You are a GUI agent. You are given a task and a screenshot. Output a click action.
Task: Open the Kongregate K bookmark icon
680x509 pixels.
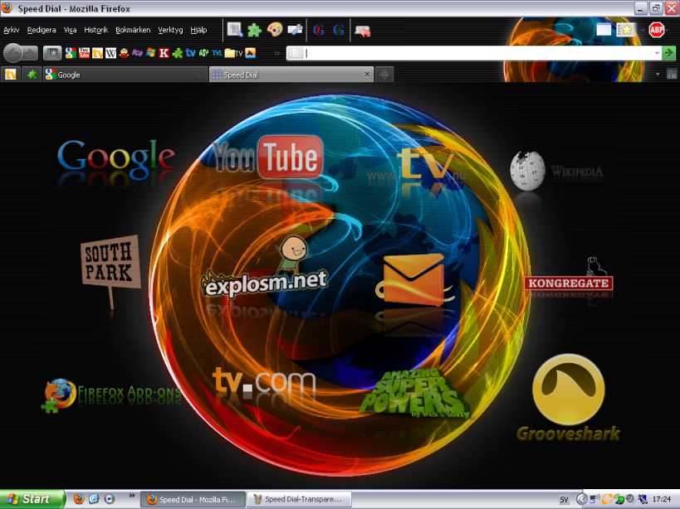[164, 53]
